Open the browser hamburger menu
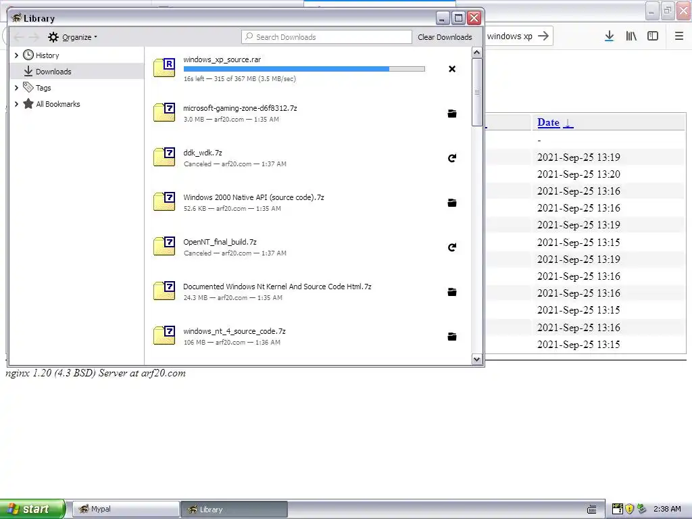The width and height of the screenshot is (692, 519). 678,36
